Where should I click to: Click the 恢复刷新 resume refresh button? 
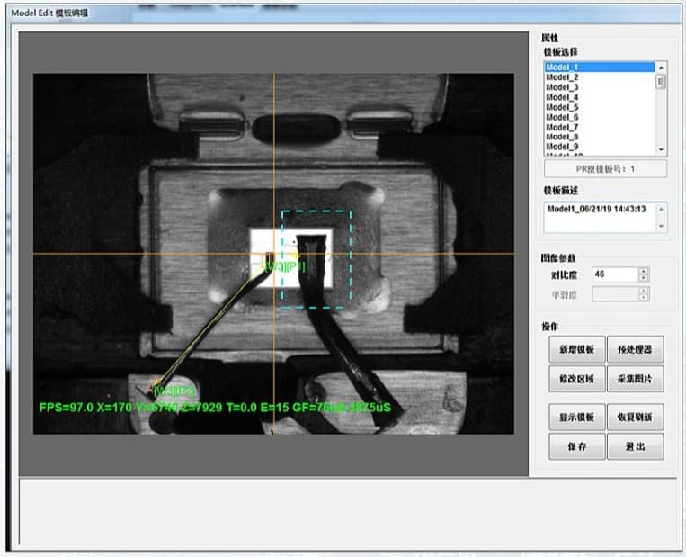tap(635, 417)
